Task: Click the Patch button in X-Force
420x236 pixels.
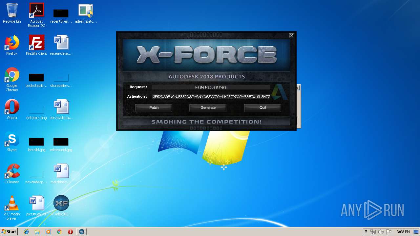Action: tap(154, 108)
